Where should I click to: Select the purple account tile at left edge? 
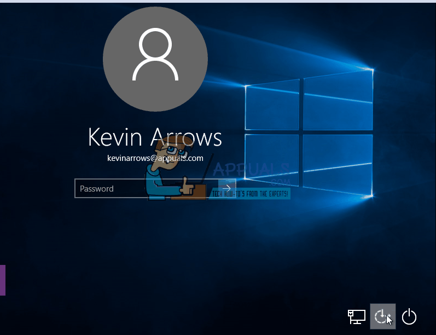coord(3,280)
